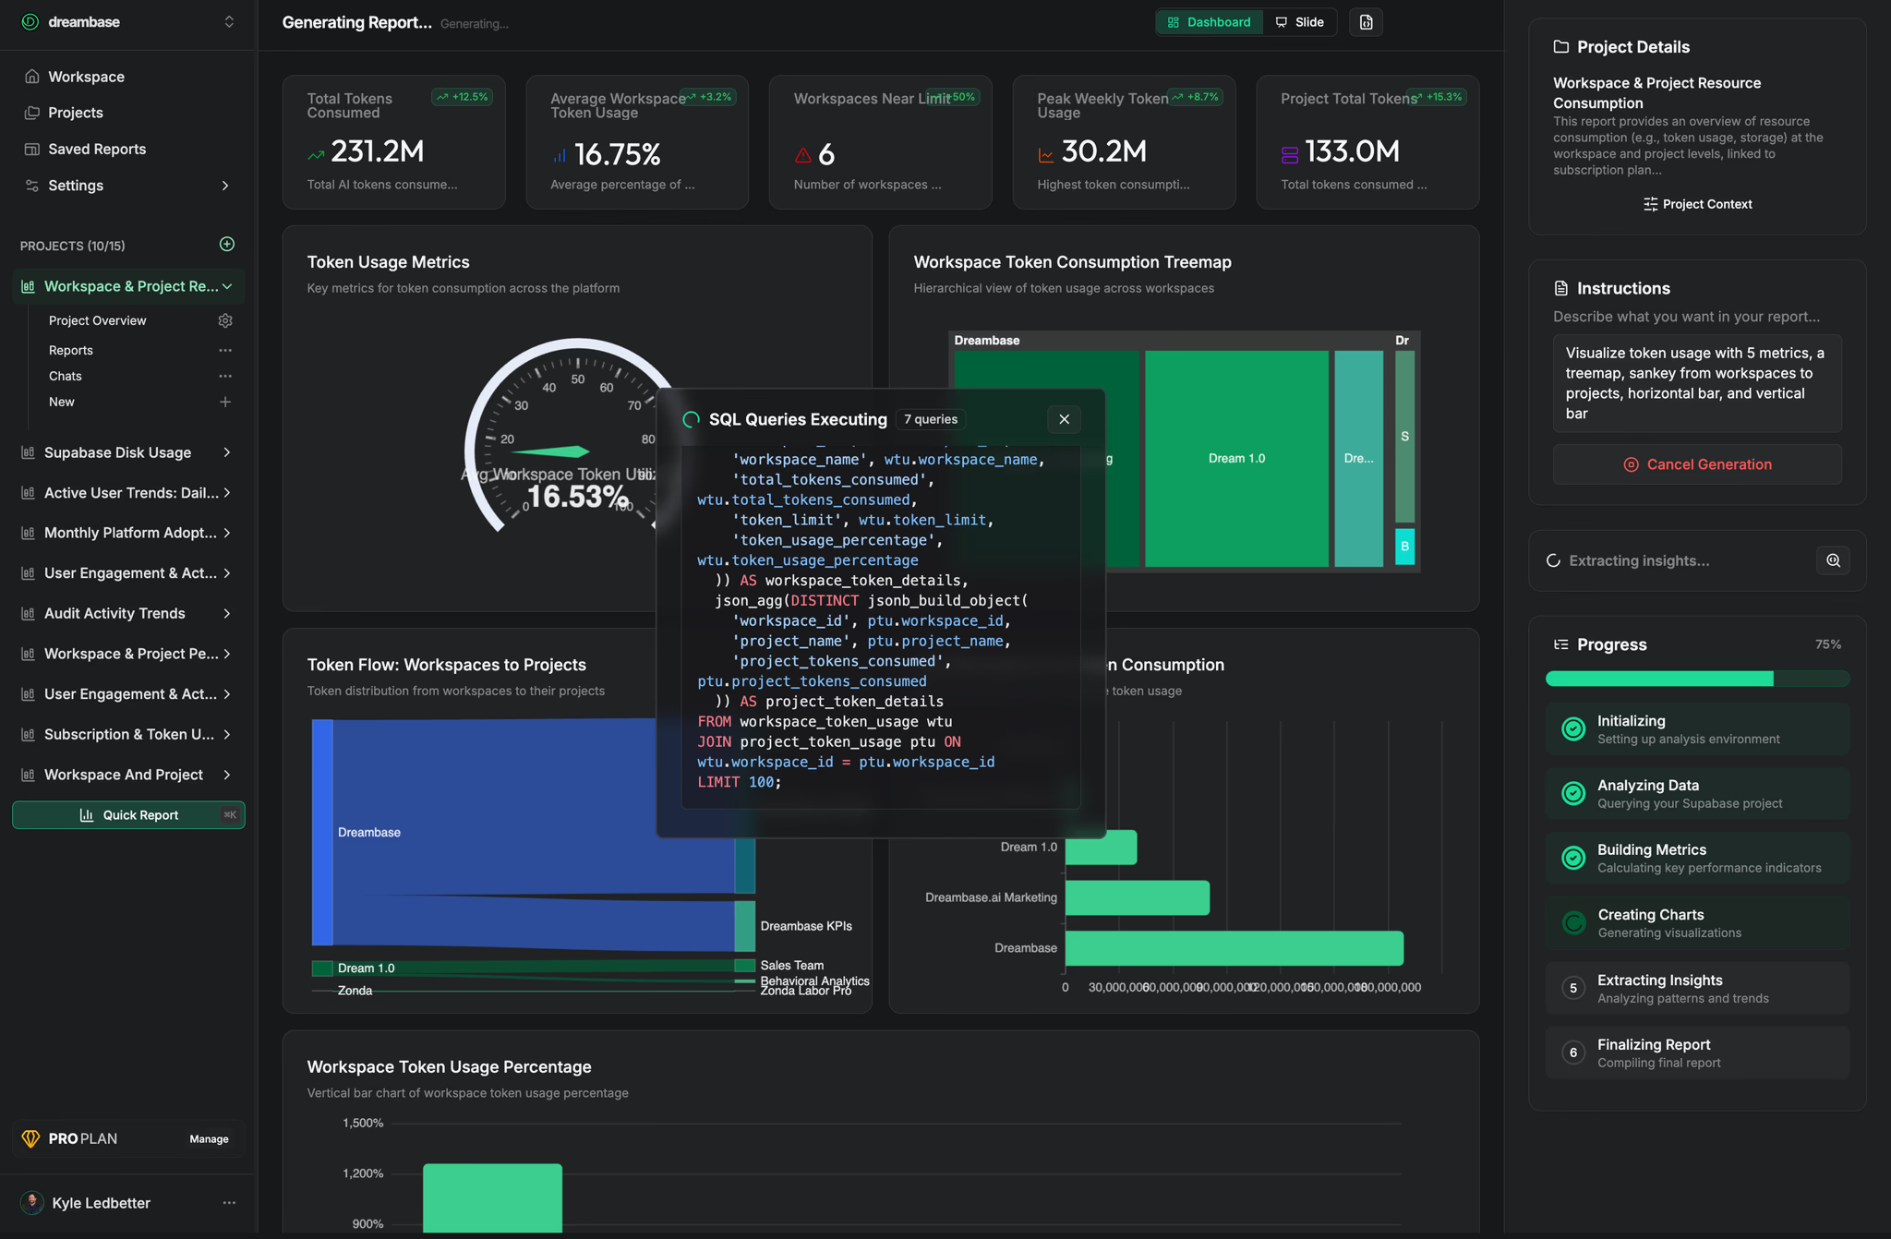Open the Chats three-dot options
Image resolution: width=1891 pixels, height=1239 pixels.
(225, 376)
